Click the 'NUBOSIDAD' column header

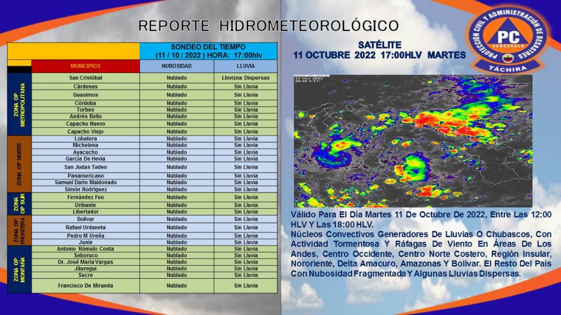click(177, 66)
